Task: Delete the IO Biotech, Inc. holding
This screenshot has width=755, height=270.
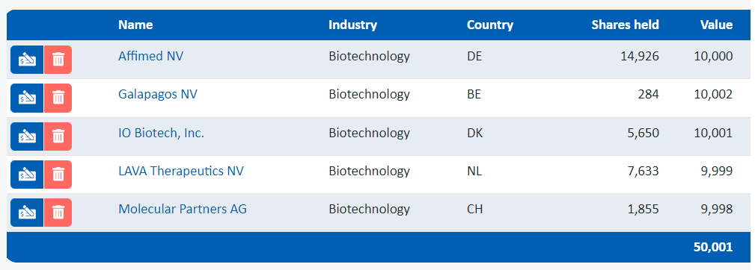Action: point(58,136)
